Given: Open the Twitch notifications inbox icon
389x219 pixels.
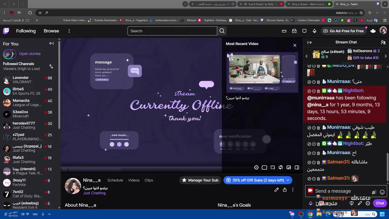Looking at the screenshot, I should (x=294, y=31).
